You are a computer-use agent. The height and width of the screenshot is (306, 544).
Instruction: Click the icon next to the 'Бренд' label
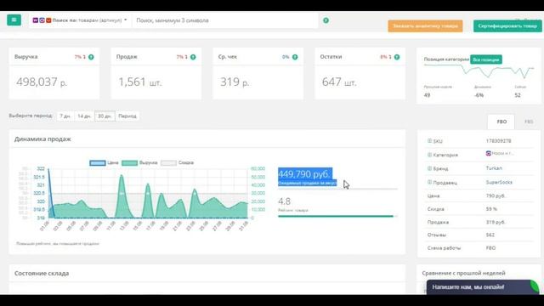(429, 168)
